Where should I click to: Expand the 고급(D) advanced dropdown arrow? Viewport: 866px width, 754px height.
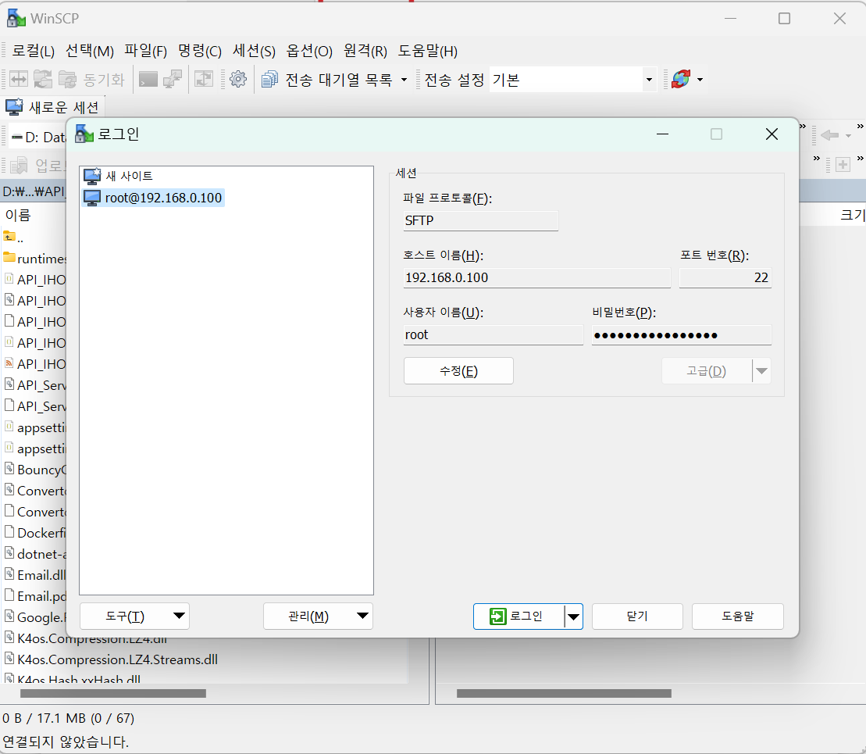pos(761,371)
